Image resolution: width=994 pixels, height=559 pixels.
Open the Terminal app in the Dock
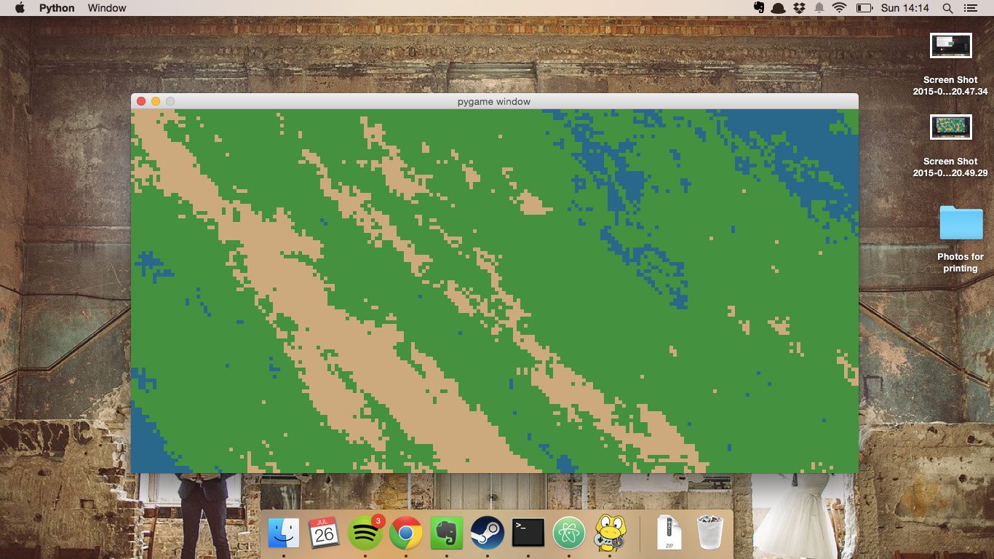point(528,533)
